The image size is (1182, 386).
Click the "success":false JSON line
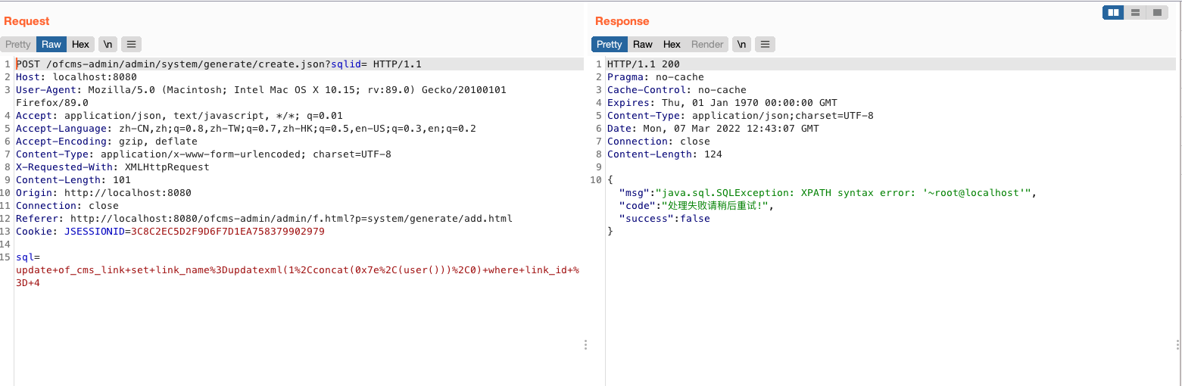pos(665,219)
